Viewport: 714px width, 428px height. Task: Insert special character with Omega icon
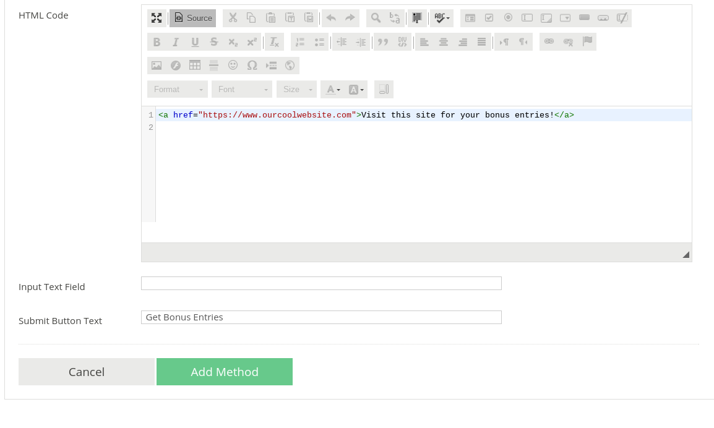click(x=252, y=66)
